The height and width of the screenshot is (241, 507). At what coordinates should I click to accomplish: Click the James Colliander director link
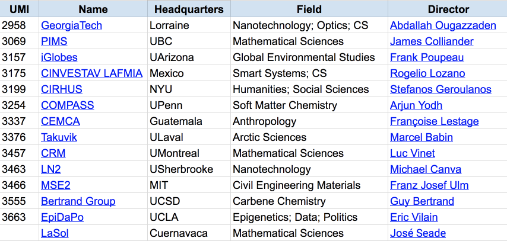pos(432,41)
